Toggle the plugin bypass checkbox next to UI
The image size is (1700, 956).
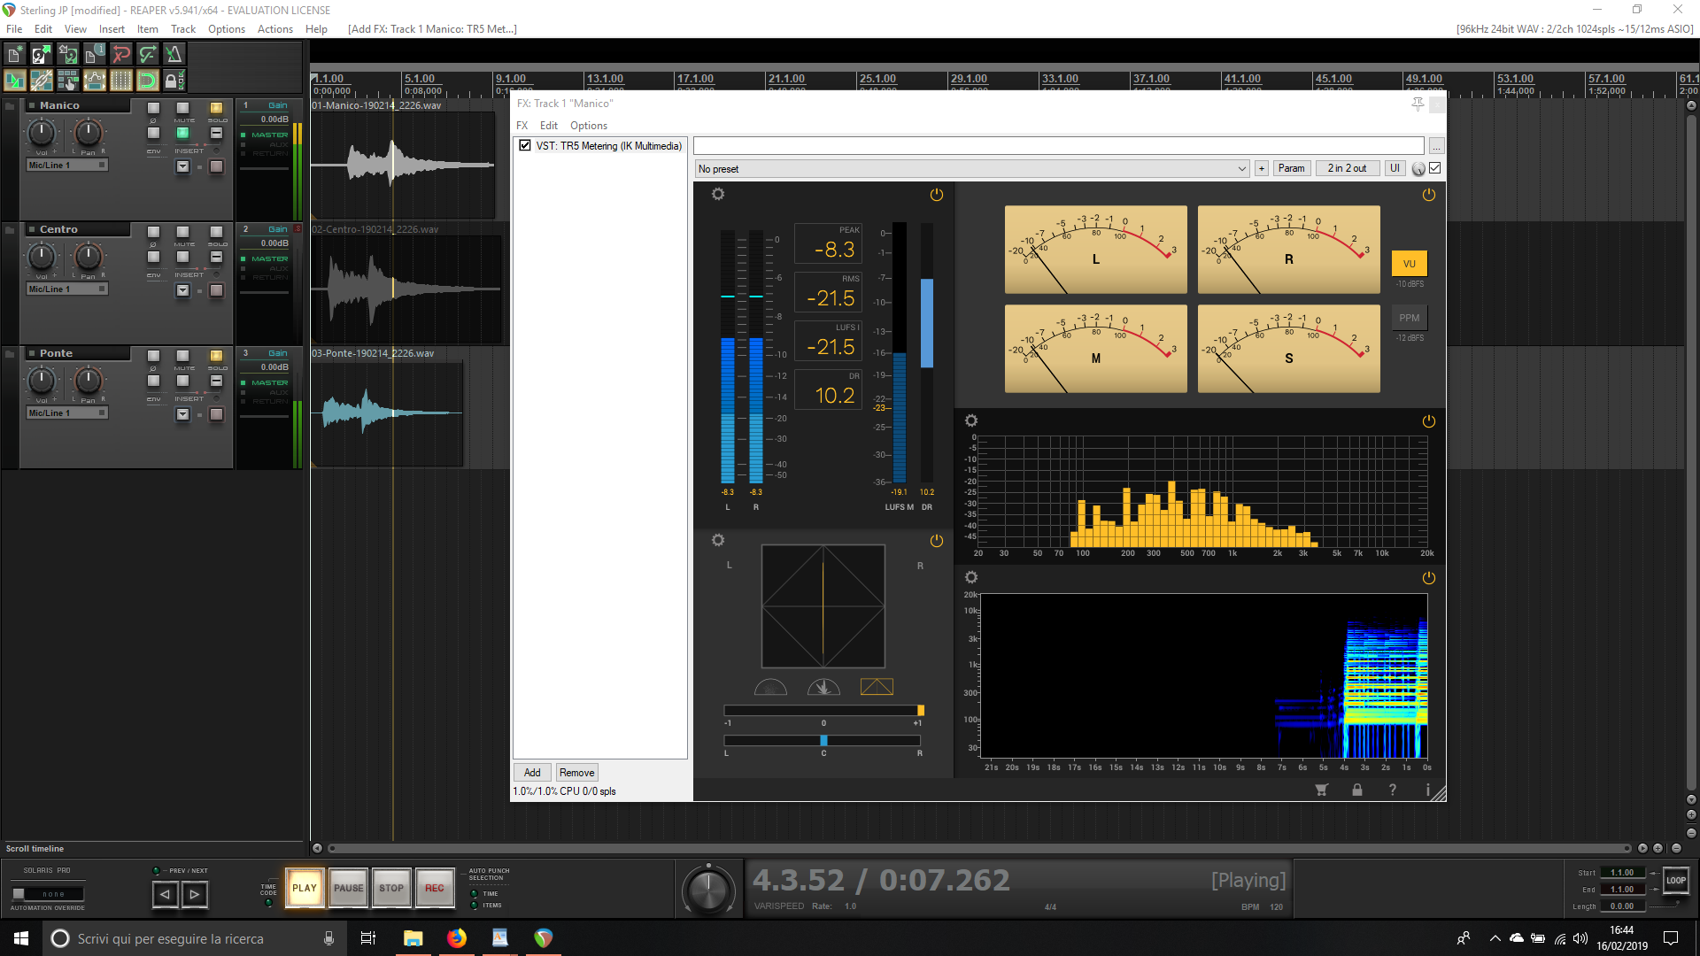pyautogui.click(x=1435, y=168)
